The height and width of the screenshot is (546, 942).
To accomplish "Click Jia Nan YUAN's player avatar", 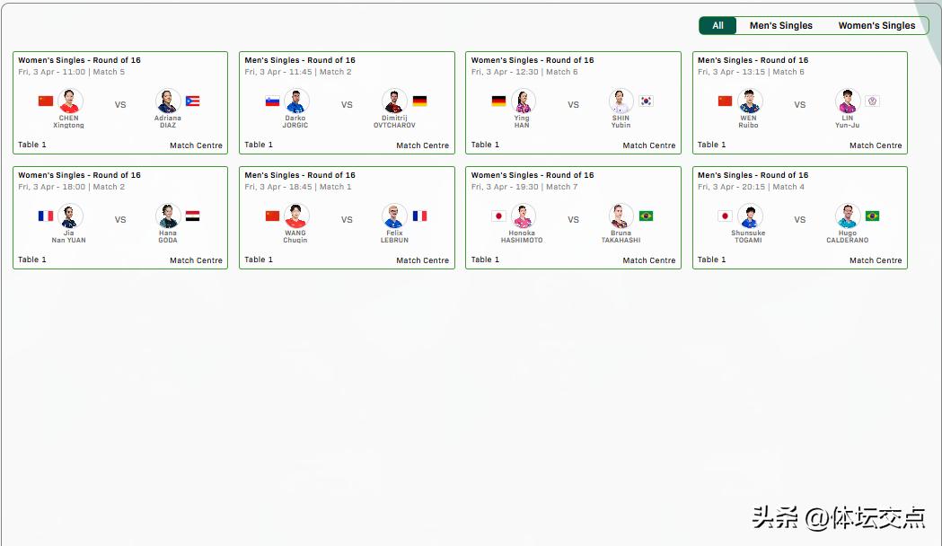I will tap(70, 215).
